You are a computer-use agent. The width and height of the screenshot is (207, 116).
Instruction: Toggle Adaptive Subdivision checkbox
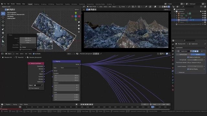pyautogui.click(x=188, y=57)
